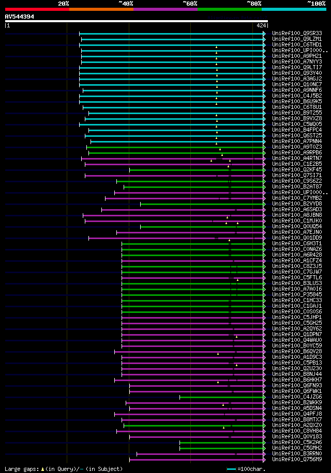The height and width of the screenshot is (473, 331).
Task: Open hit UniRef100_C6THD1
Action: pos(297,45)
